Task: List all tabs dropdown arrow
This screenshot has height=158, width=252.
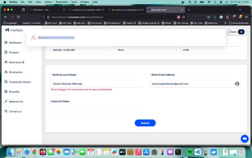Action: tap(240, 10)
